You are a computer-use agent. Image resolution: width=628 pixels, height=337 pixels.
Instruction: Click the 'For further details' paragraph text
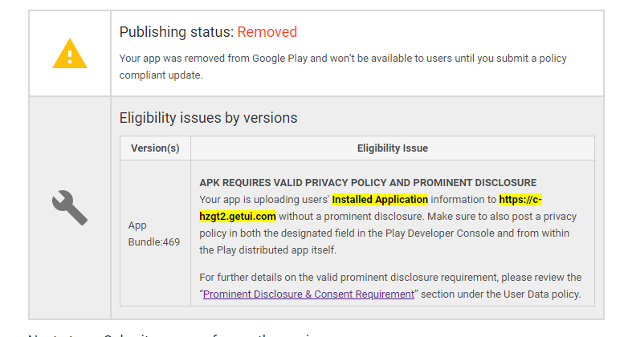tap(390, 286)
